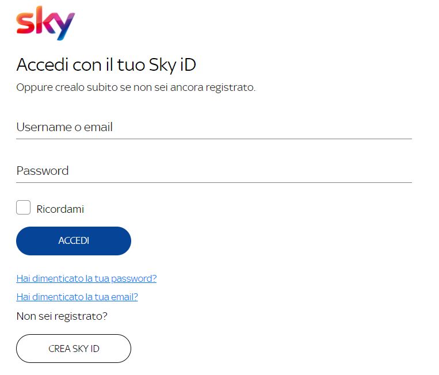
Task: Select the word 'password?' in the recovery link
Action: 133,279
